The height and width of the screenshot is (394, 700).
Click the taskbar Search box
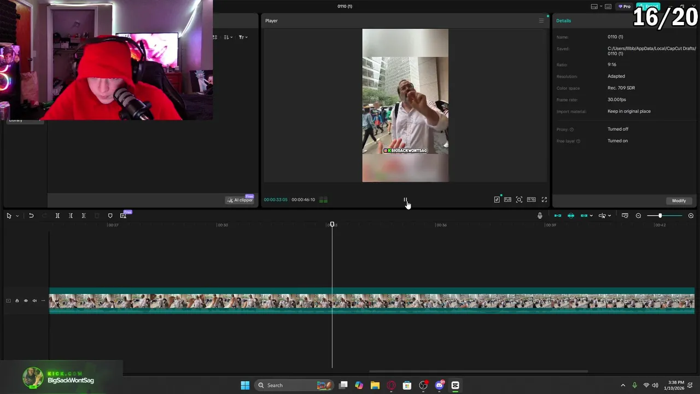[294, 385]
